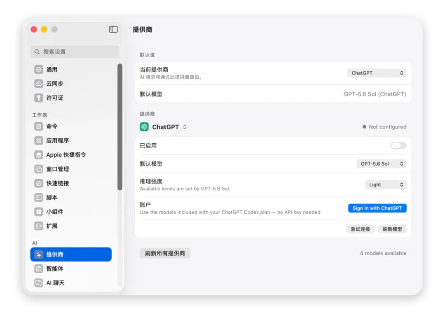Click the 云同步 cloud icon
This screenshot has height=322, width=445.
click(39, 84)
